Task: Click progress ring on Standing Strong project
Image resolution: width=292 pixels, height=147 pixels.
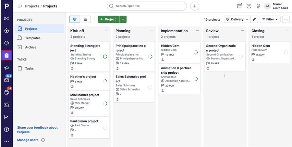Action: [105, 57]
